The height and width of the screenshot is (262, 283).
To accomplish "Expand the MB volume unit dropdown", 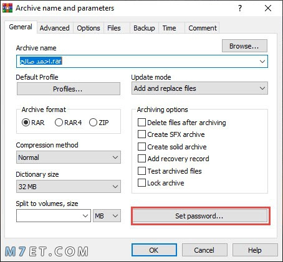I will (x=107, y=216).
